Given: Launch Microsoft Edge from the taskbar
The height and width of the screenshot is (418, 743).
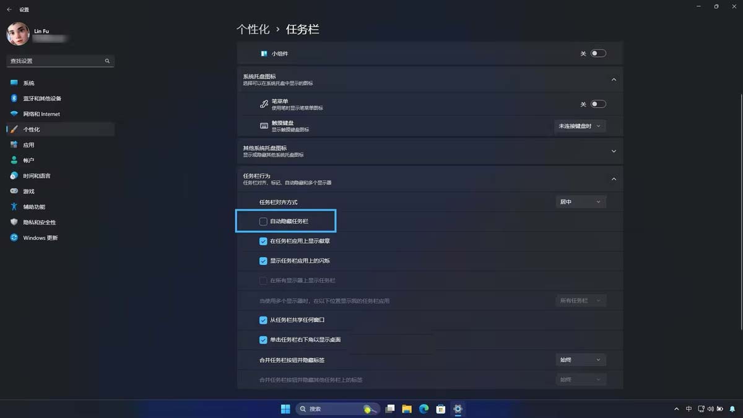Looking at the screenshot, I should 424,409.
